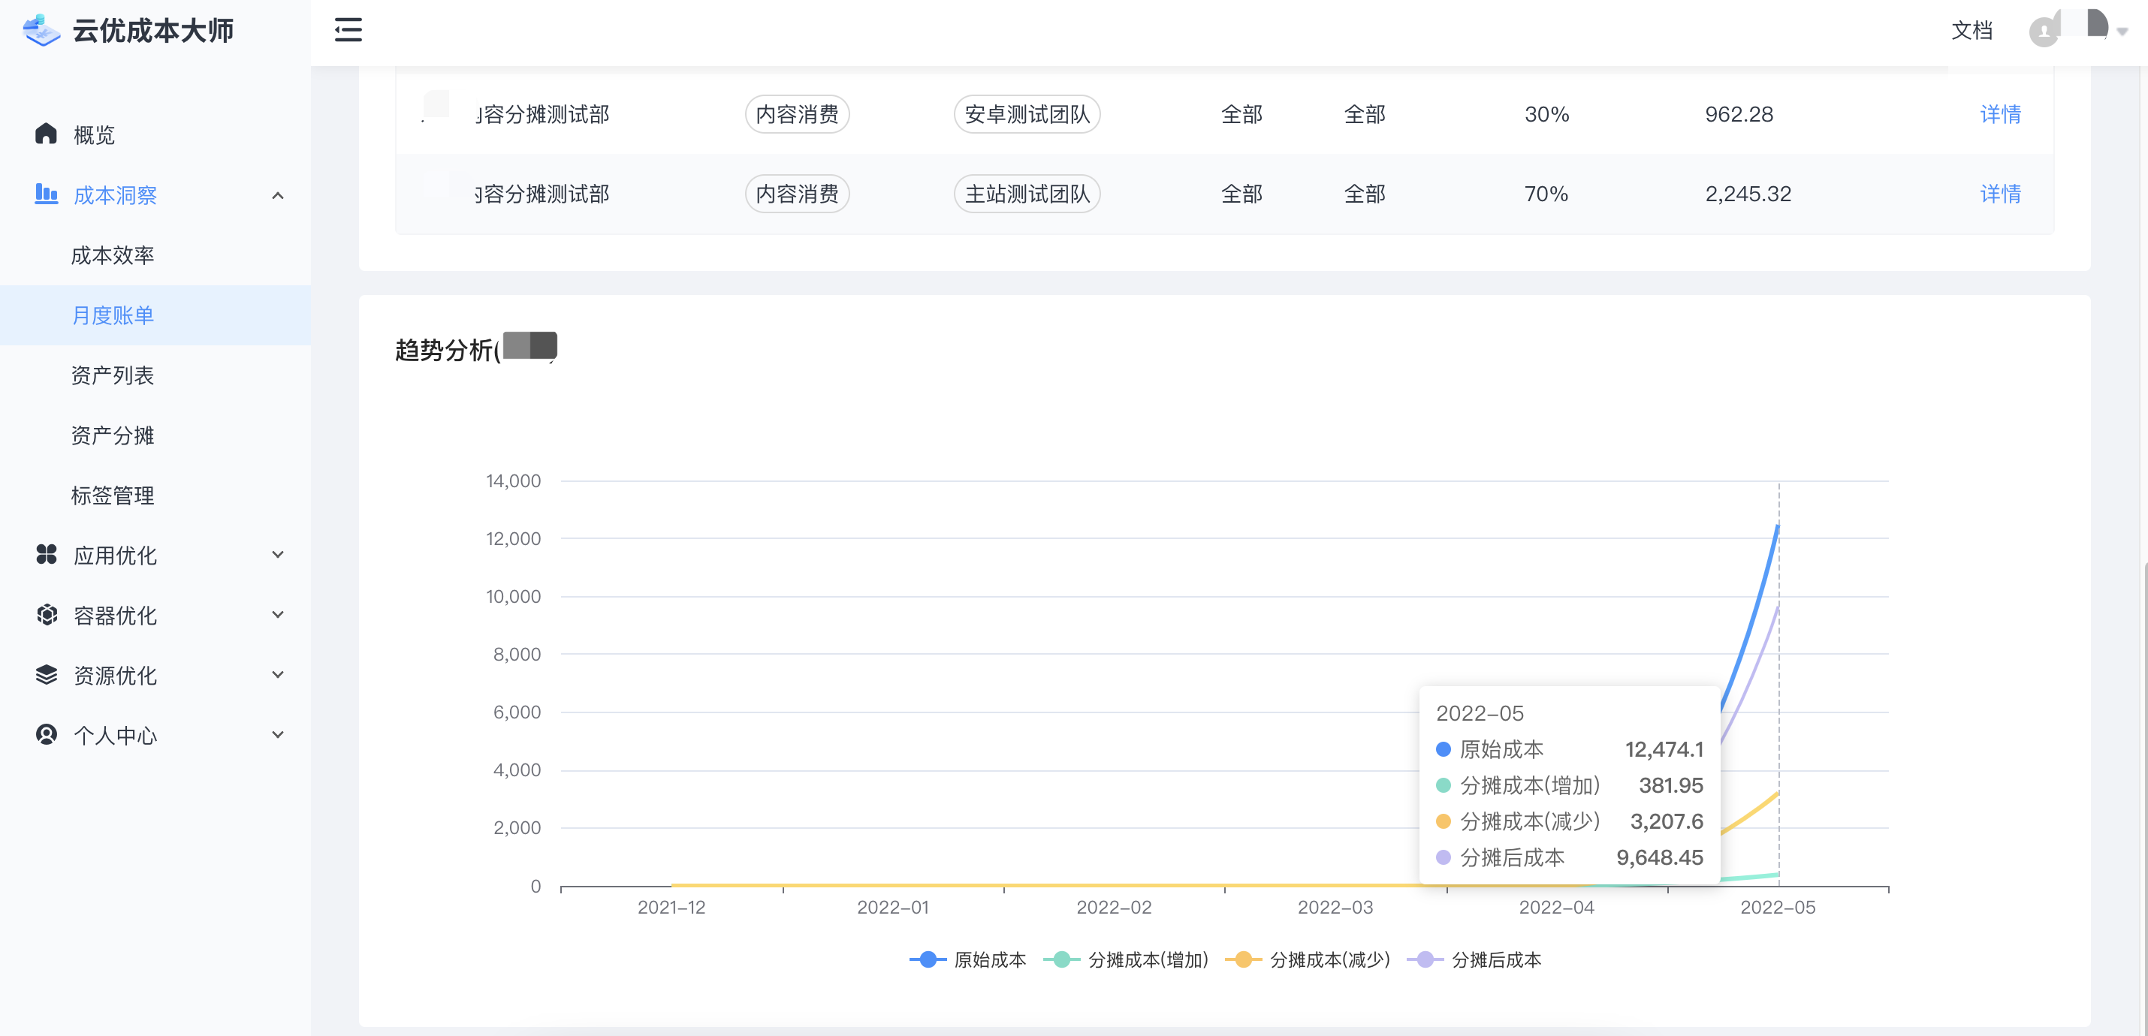Click the 应用优化 four-dot icon

[x=46, y=554]
